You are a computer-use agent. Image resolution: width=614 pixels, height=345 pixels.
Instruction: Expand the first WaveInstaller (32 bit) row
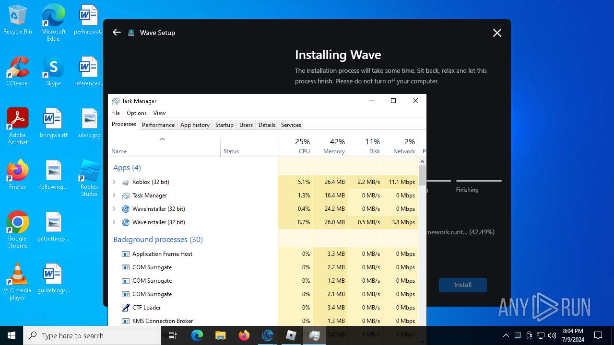114,209
